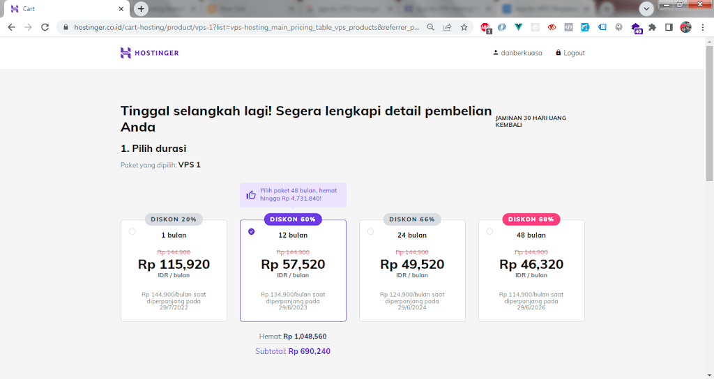Open the code brackets extension icon
Viewport: 714px width, 379px height.
tap(568, 27)
